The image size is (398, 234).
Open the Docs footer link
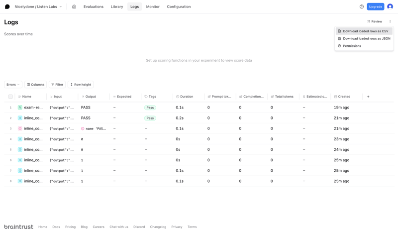pos(56,227)
